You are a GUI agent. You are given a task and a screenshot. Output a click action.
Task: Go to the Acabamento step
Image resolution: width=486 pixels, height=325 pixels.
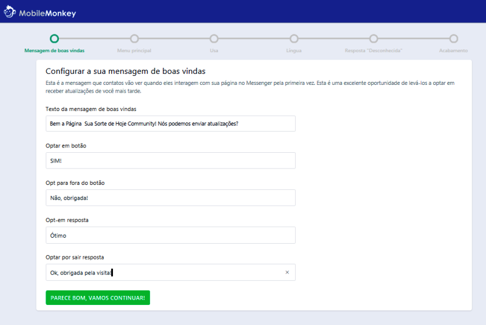453,39
